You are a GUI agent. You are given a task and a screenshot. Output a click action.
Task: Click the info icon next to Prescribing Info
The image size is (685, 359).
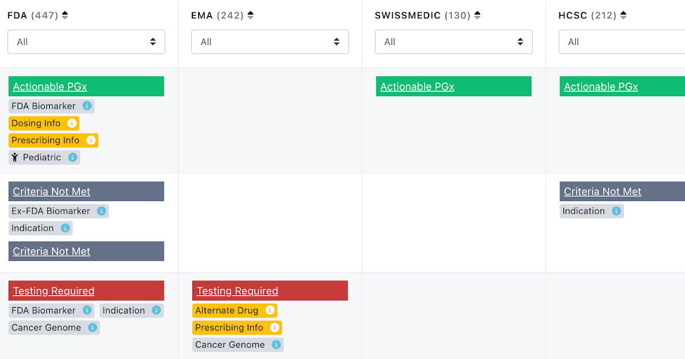point(90,140)
